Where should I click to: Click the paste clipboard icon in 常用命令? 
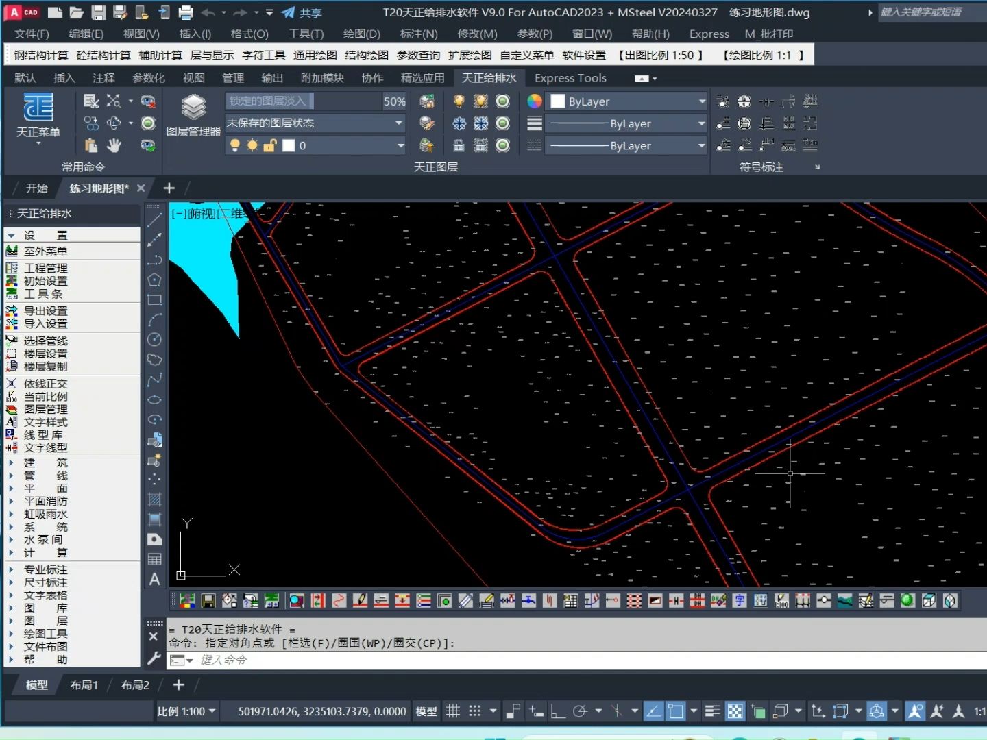coord(91,145)
